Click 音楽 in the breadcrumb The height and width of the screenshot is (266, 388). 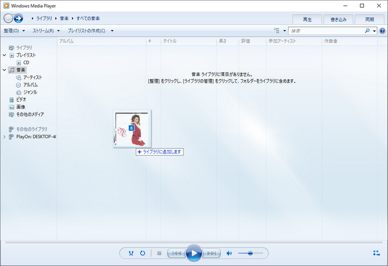65,18
